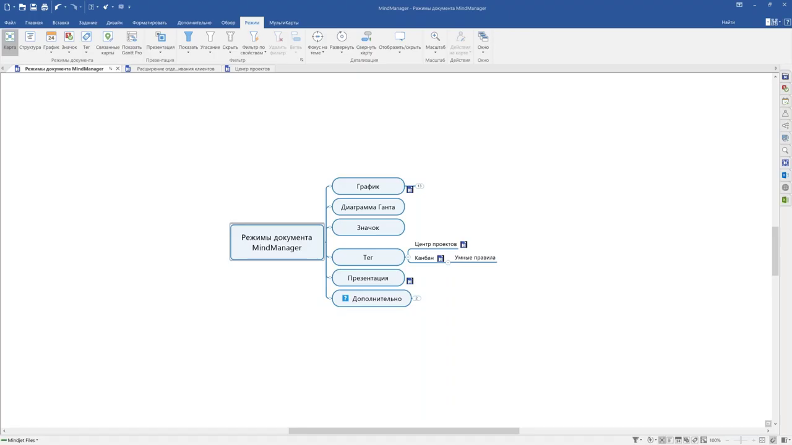The width and height of the screenshot is (792, 445).
Task: Select the Значок topic on the map
Action: click(x=368, y=227)
